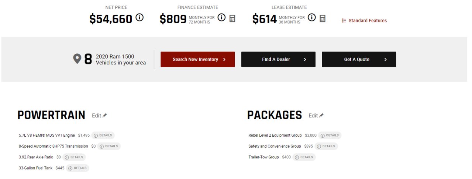Show details for 3.92 Rear Axle Ratio
472x179 pixels.
[x=74, y=157]
